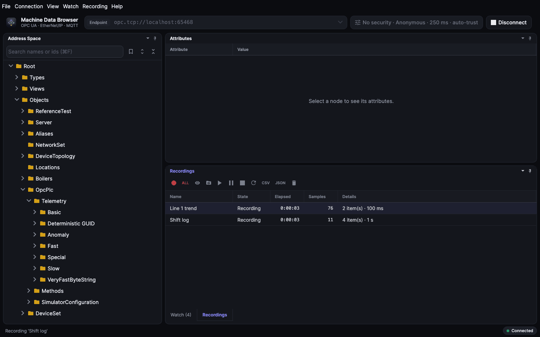The width and height of the screenshot is (540, 337).
Task: Expand the Types folder
Action: (17, 77)
